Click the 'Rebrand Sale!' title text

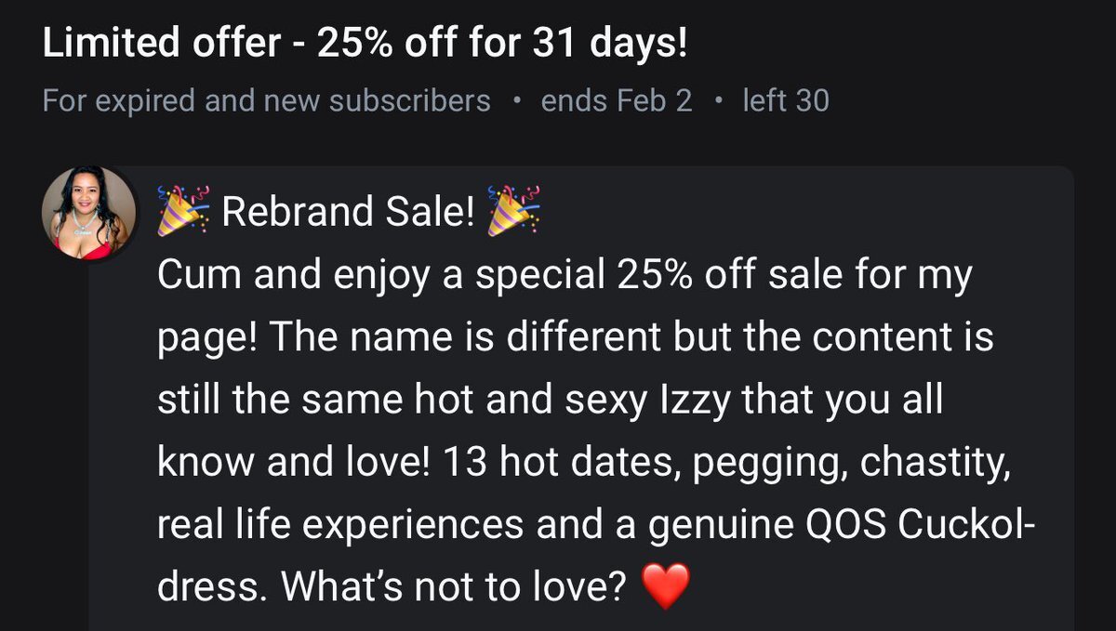(x=349, y=213)
